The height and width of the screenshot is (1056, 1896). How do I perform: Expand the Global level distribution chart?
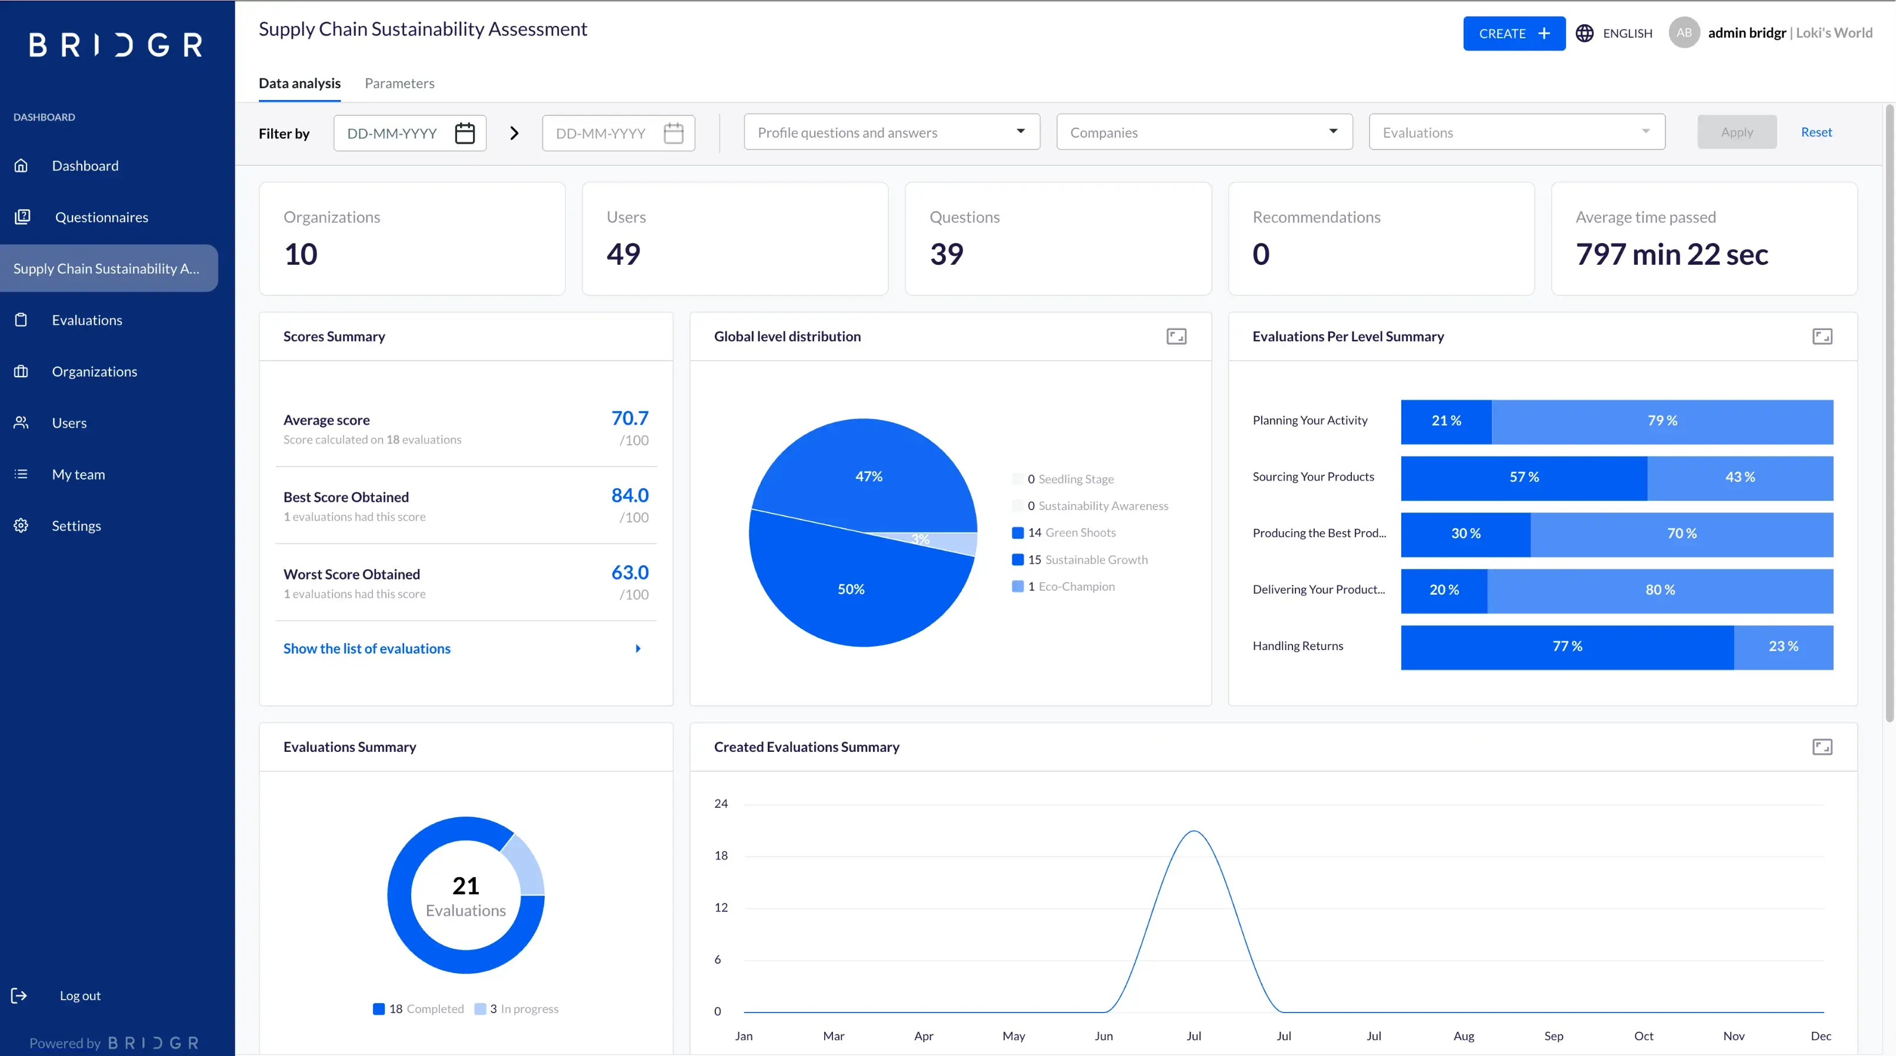point(1176,337)
